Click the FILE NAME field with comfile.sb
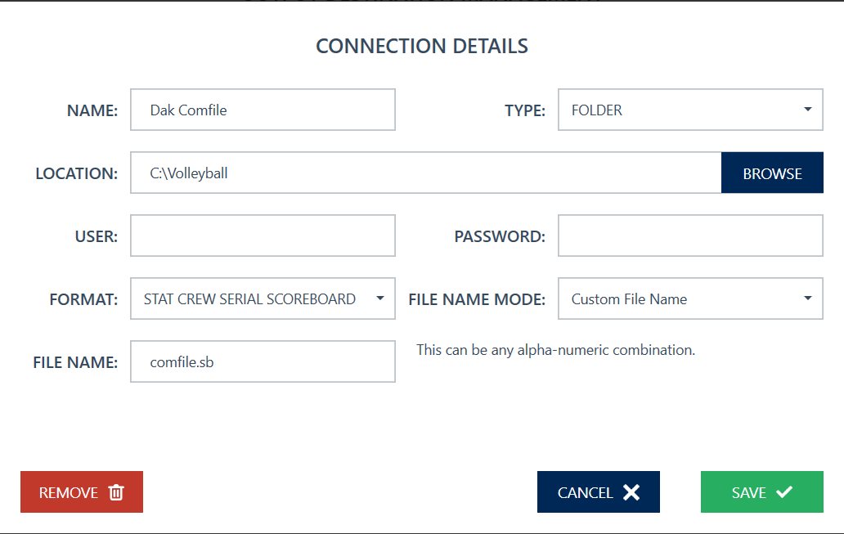 [263, 362]
